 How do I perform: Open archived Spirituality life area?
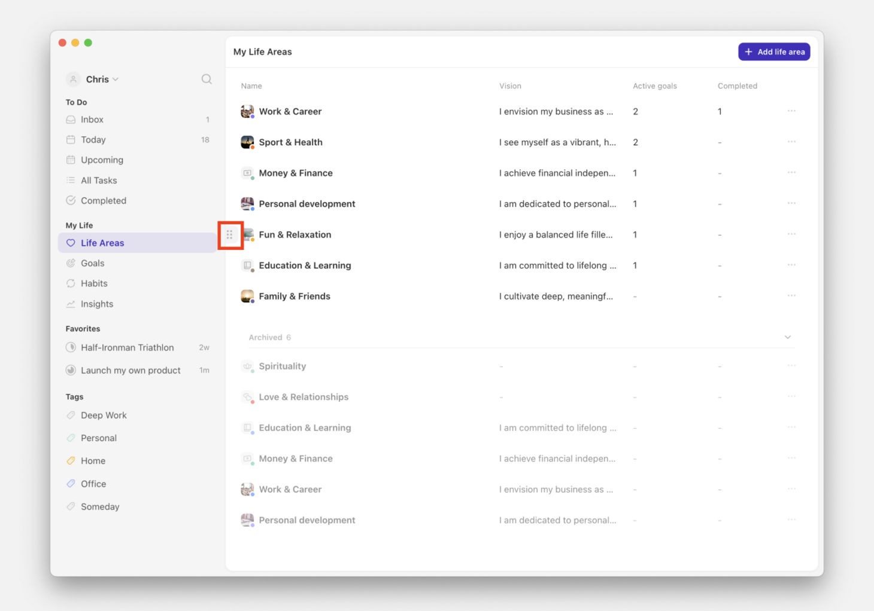pyautogui.click(x=283, y=366)
